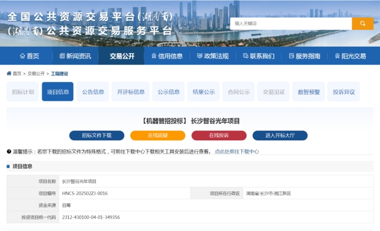Click the orange search magnifier button

tap(362, 24)
